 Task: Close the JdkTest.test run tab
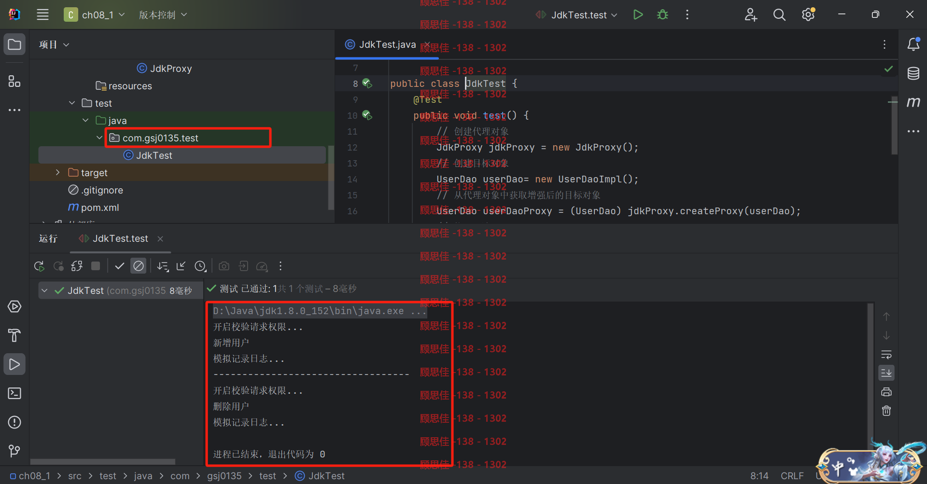point(160,238)
